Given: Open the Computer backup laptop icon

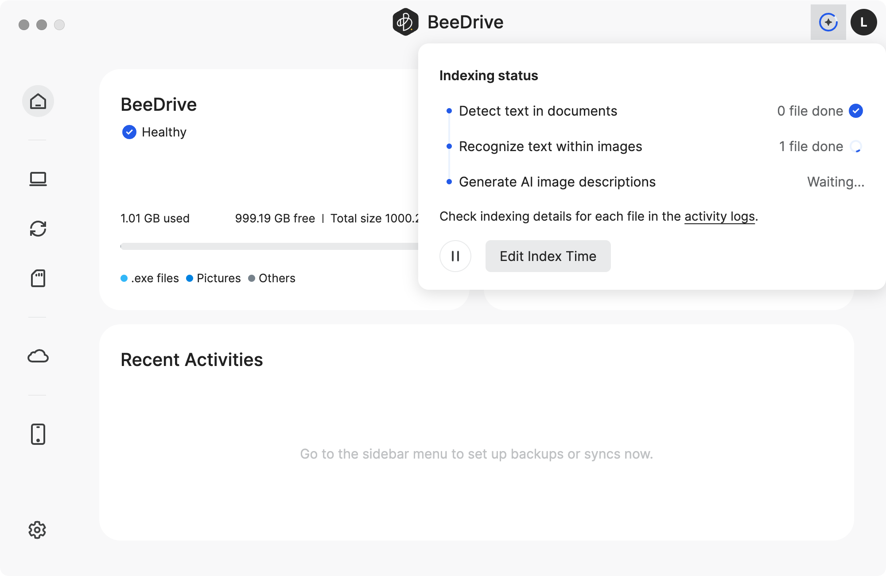Looking at the screenshot, I should (x=38, y=179).
